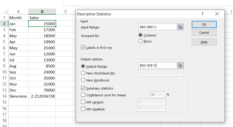Select the New Workbook option
The height and width of the screenshot is (127, 233).
coord(83,80)
